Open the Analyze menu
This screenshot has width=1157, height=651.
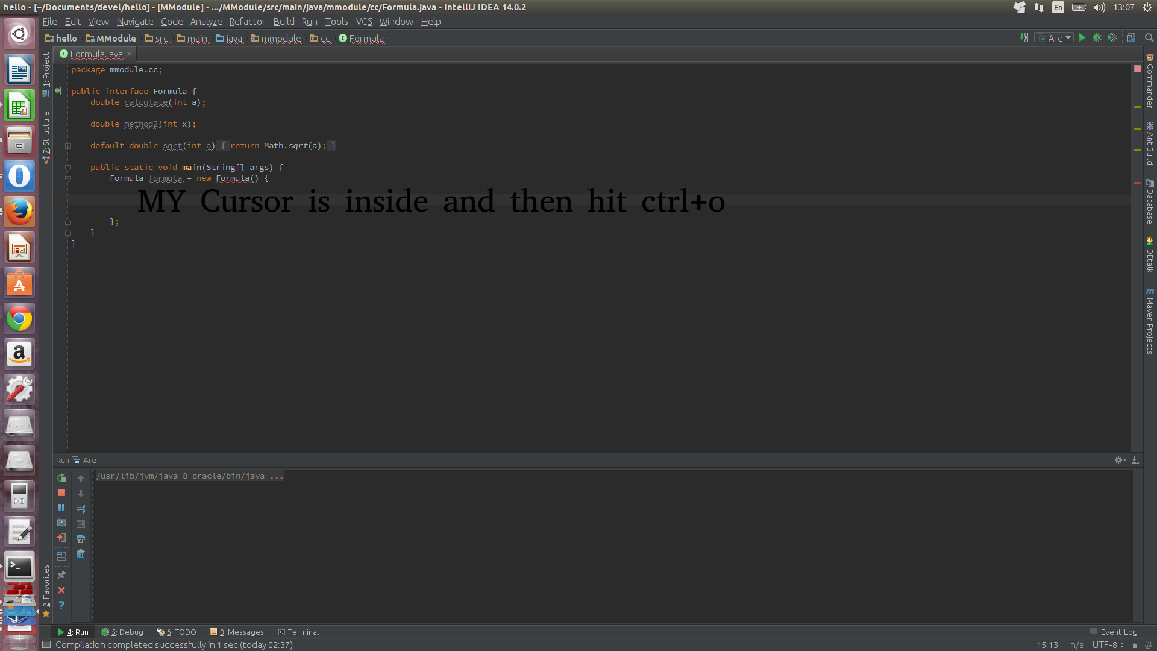point(206,22)
